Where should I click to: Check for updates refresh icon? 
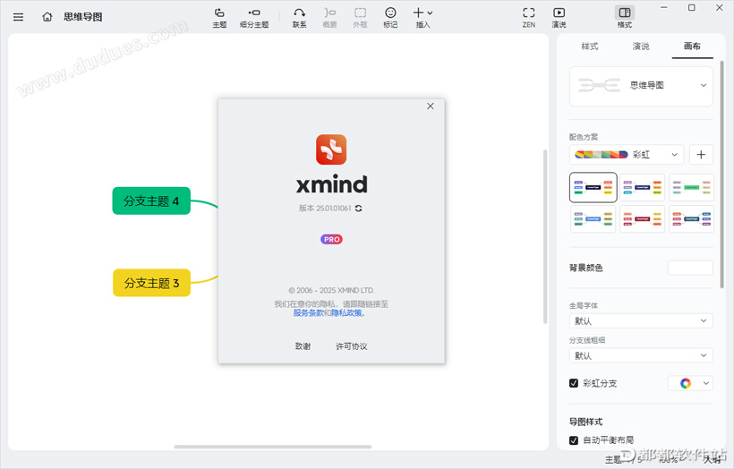(x=359, y=209)
